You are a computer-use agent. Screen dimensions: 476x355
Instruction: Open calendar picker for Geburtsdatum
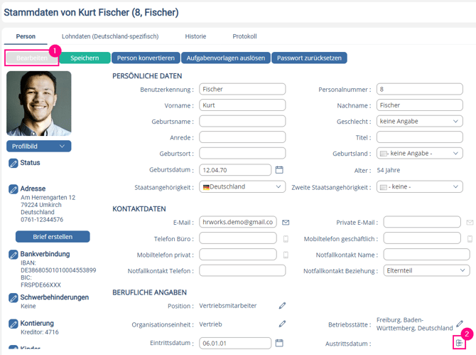click(279, 170)
